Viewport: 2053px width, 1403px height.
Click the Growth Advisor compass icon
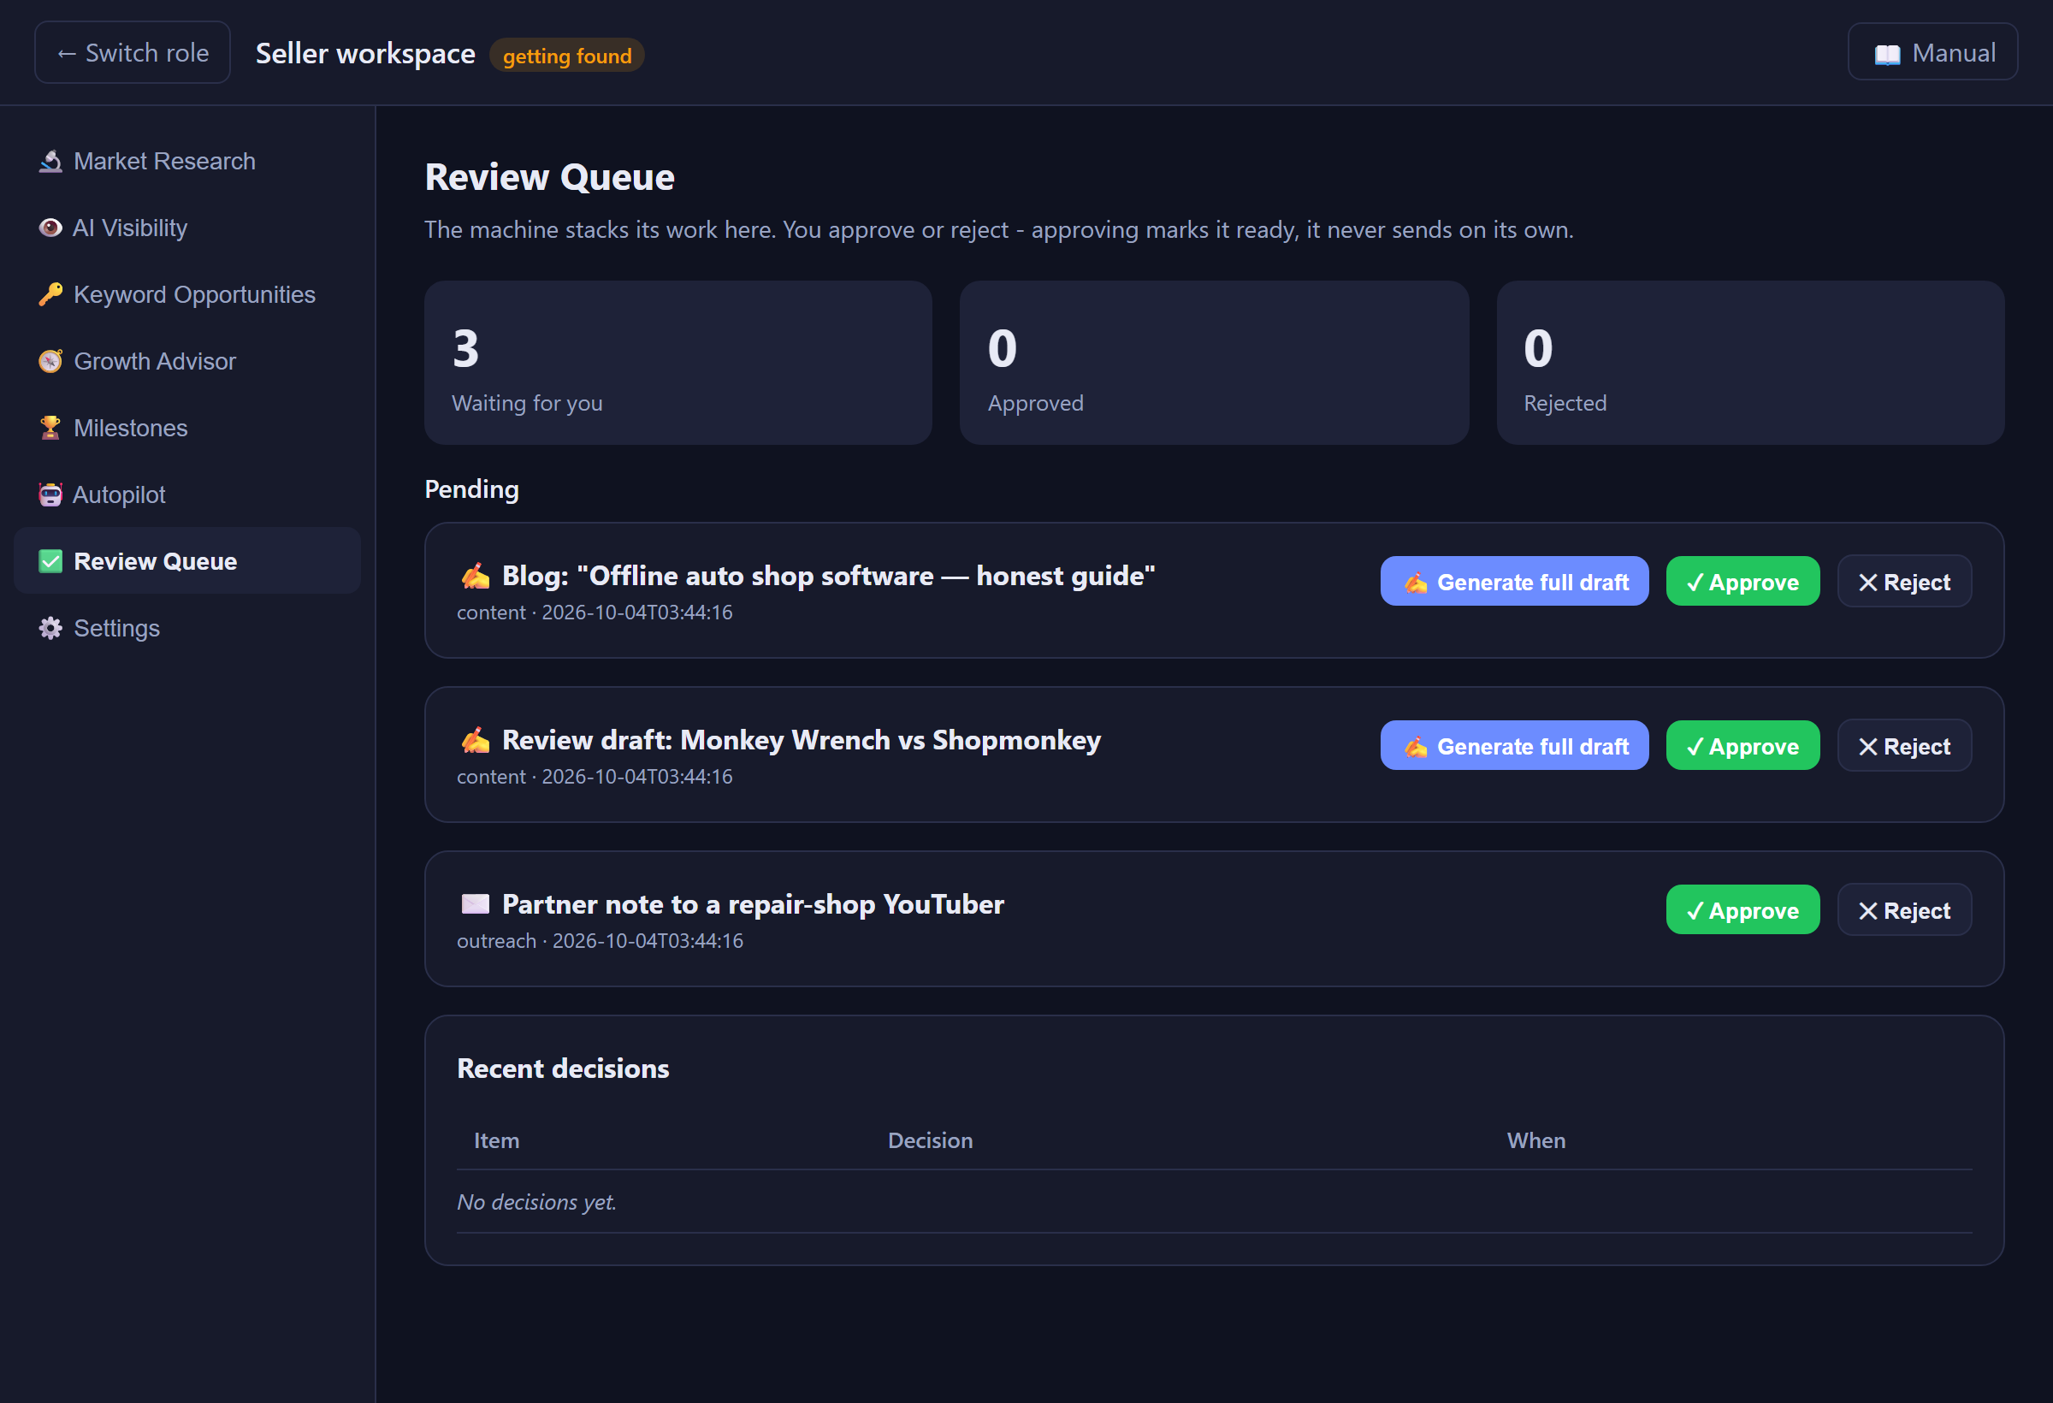coord(50,361)
